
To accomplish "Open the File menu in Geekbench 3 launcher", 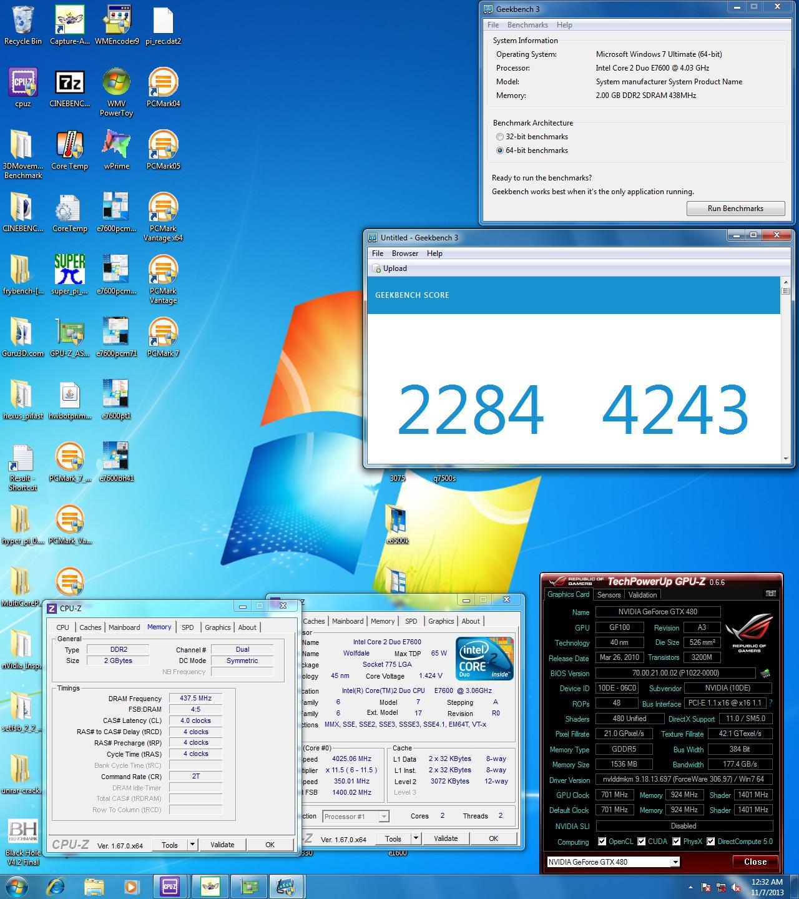I will (x=493, y=25).
